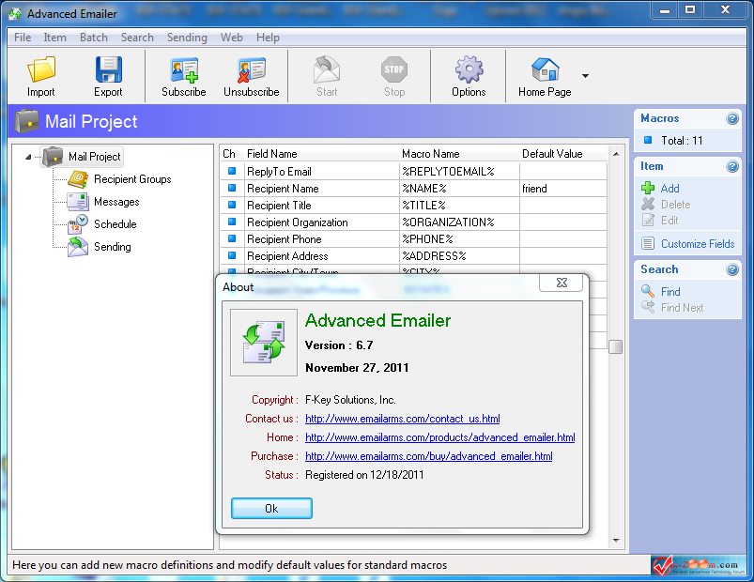Click the macro list scrollbar thumb
Viewport: 754px width, 582px height.
616,346
